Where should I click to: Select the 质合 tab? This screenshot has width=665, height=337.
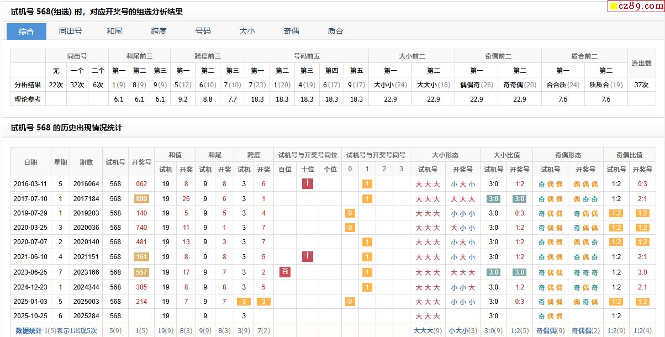[x=335, y=31]
